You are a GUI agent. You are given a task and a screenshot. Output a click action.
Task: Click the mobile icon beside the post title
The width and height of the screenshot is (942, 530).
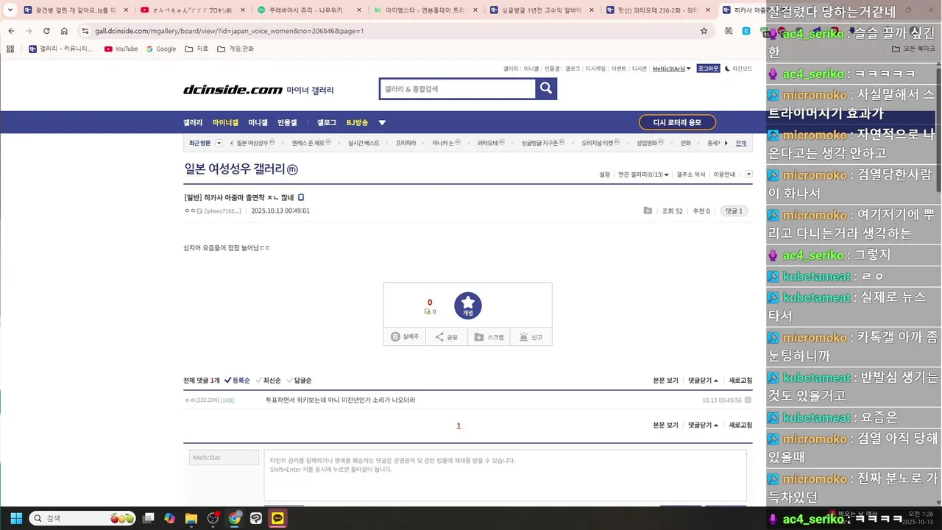301,197
